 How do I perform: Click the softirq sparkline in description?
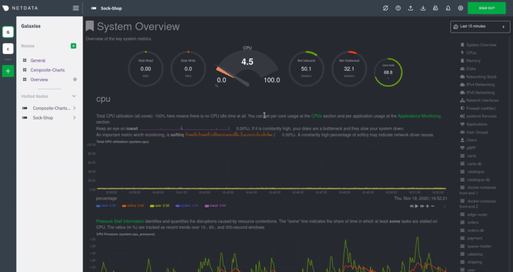click(229, 134)
